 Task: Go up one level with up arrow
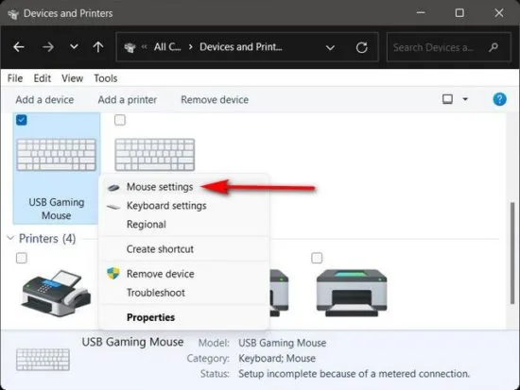click(98, 47)
